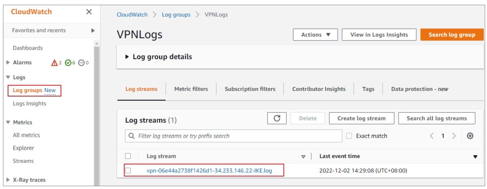Click the OK alarms green check icon
The image size is (487, 189).
(68, 63)
